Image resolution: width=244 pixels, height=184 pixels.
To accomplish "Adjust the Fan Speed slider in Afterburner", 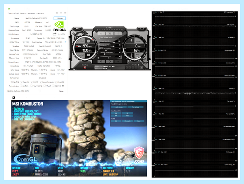I will pos(109,58).
